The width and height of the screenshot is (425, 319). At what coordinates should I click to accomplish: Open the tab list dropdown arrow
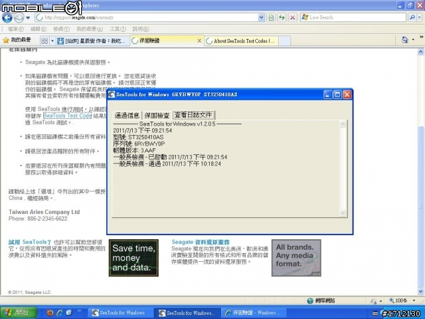pyautogui.click(x=52, y=41)
